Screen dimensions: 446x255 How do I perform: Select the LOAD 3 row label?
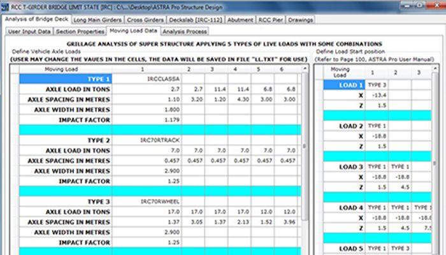[x=344, y=167]
